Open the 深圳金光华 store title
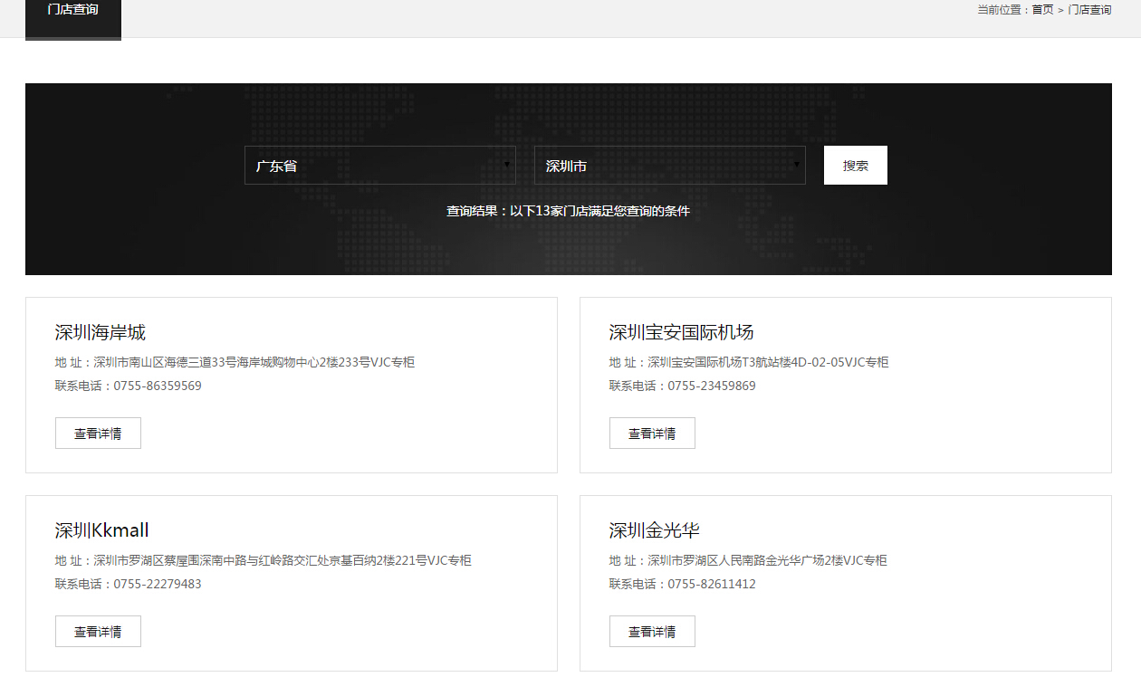The width and height of the screenshot is (1141, 677). (654, 530)
